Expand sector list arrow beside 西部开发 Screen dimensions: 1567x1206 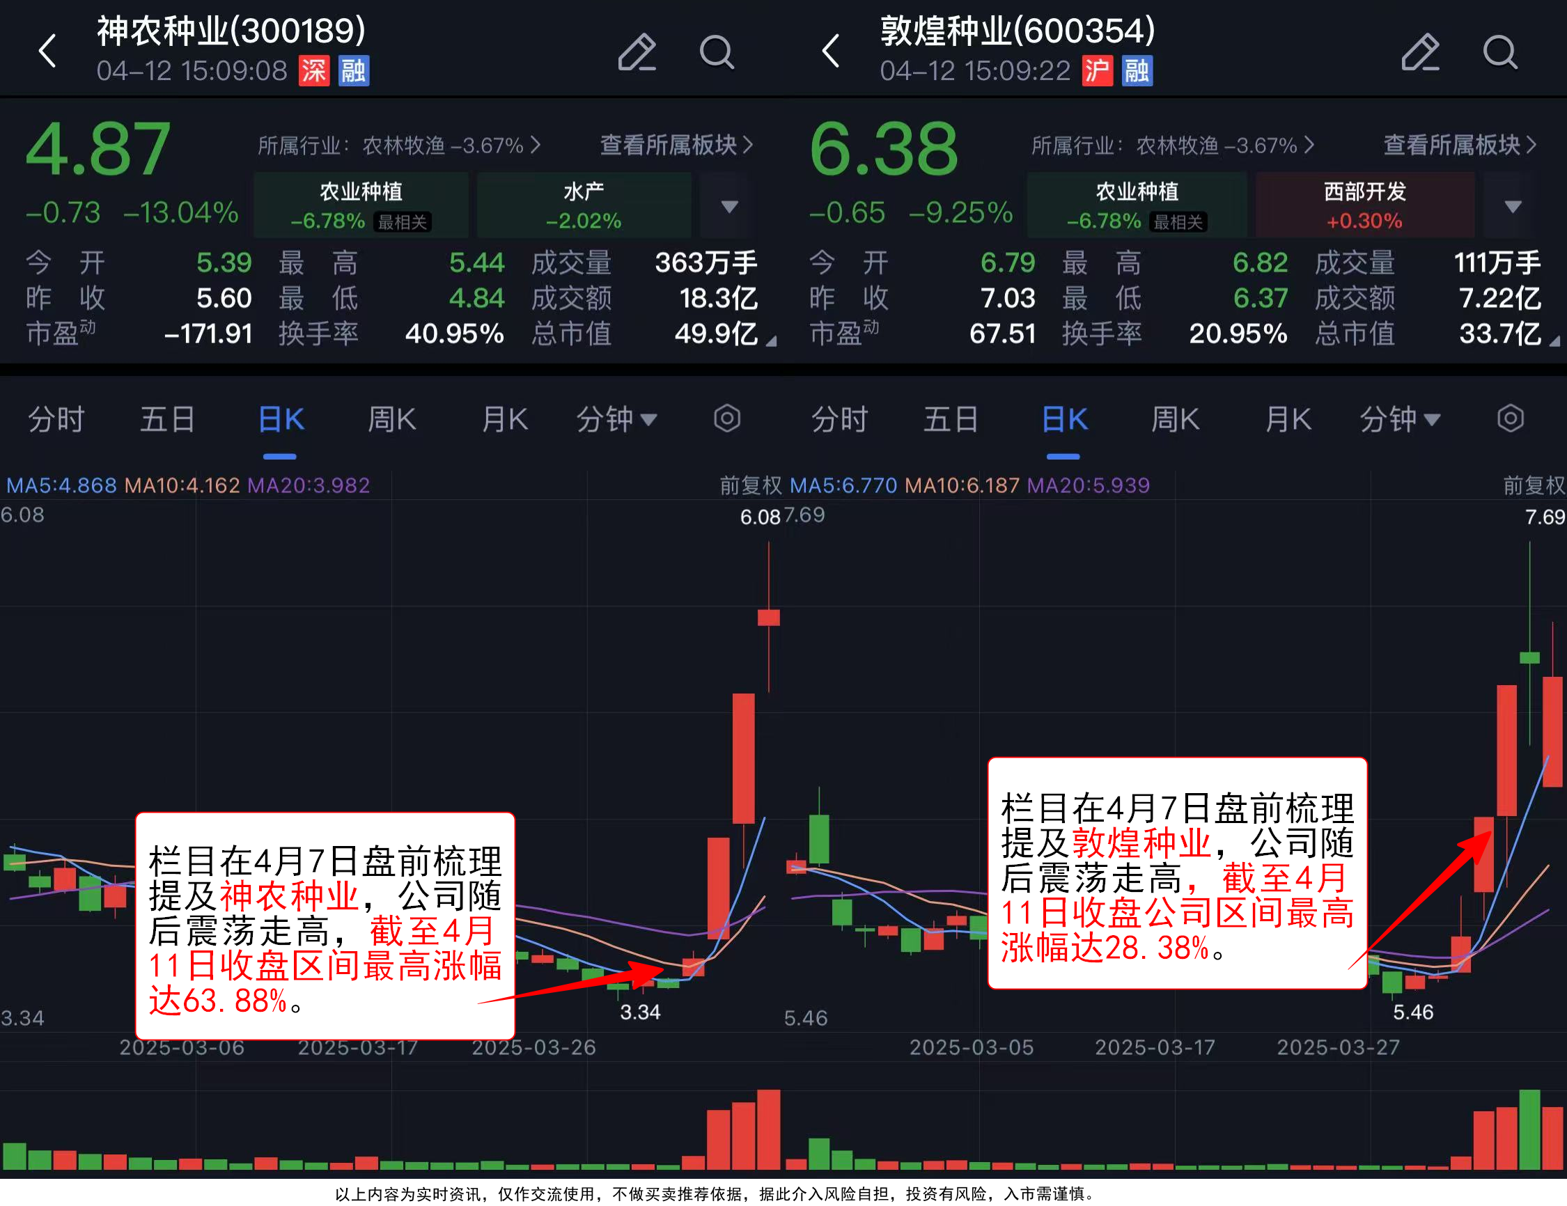tap(1513, 207)
